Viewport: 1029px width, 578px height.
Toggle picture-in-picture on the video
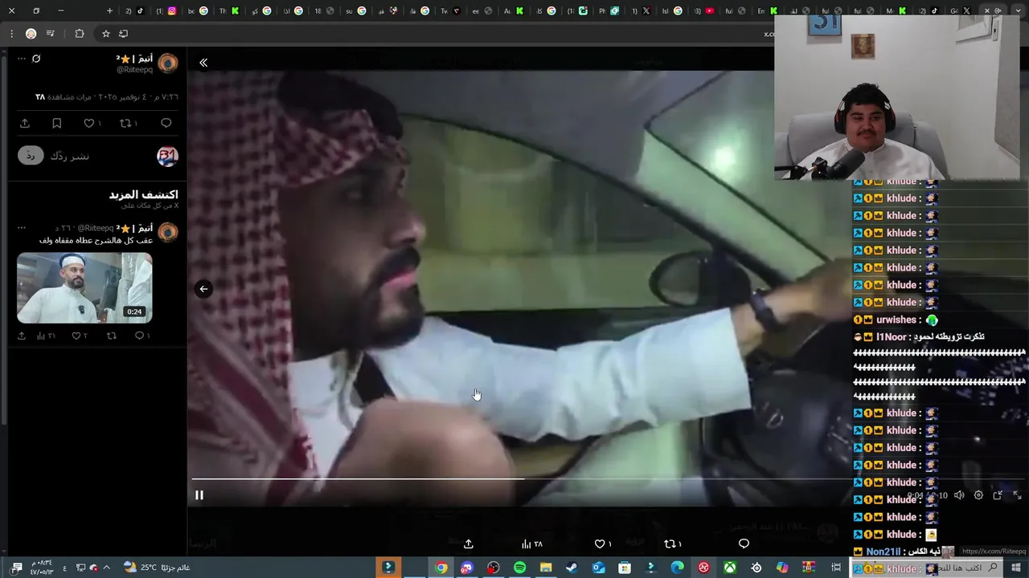[x=998, y=495]
